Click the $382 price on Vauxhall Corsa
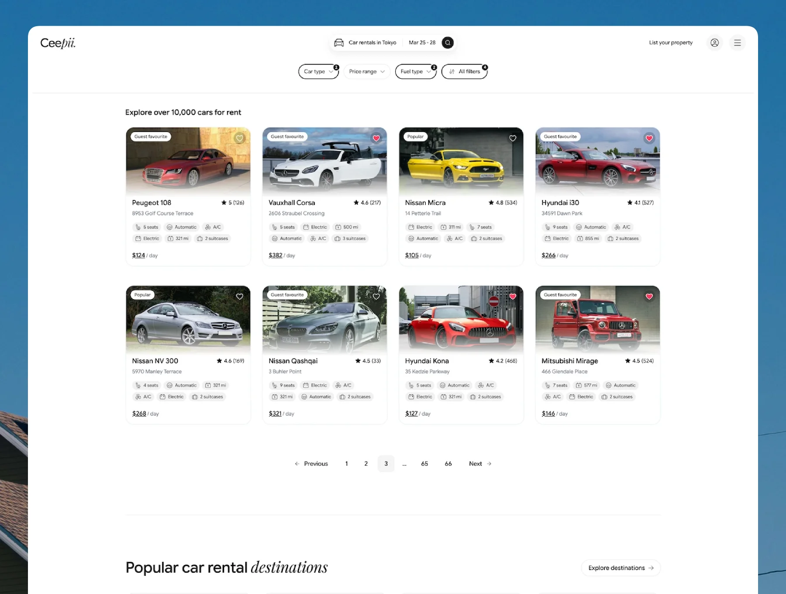This screenshot has height=594, width=786. pyautogui.click(x=276, y=256)
